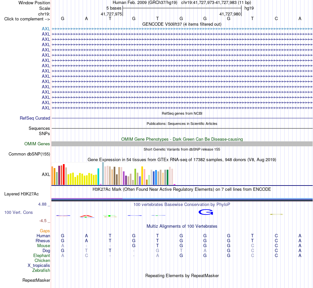Viewport: 313px width, 288px height.
Task: Click '100 vertebrates Basewise Conservation by PhyloP' title
Action: point(182,204)
